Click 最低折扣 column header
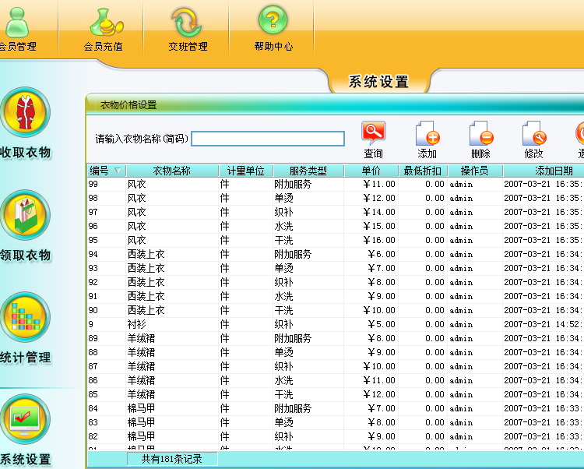 tap(423, 171)
